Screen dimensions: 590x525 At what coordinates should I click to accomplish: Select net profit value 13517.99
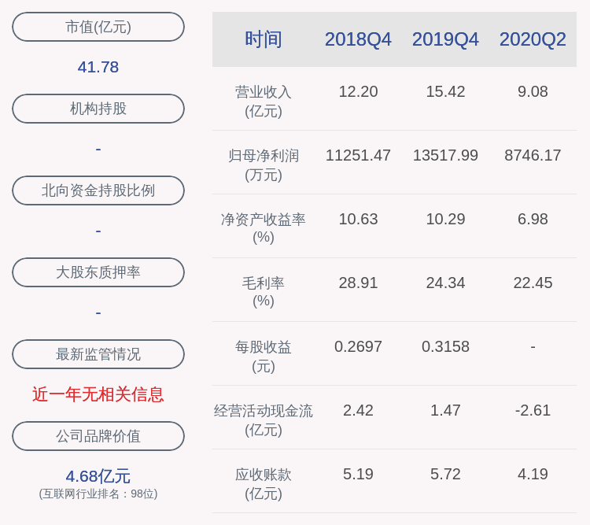(445, 155)
